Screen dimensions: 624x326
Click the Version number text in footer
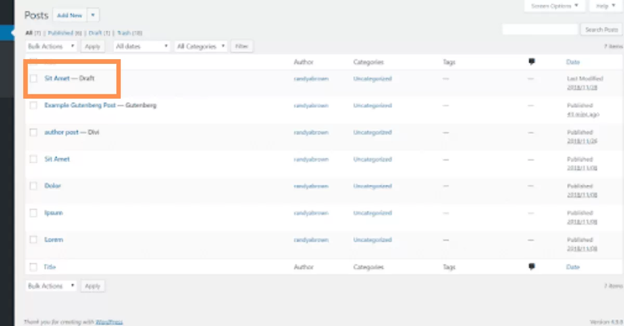[x=606, y=322]
